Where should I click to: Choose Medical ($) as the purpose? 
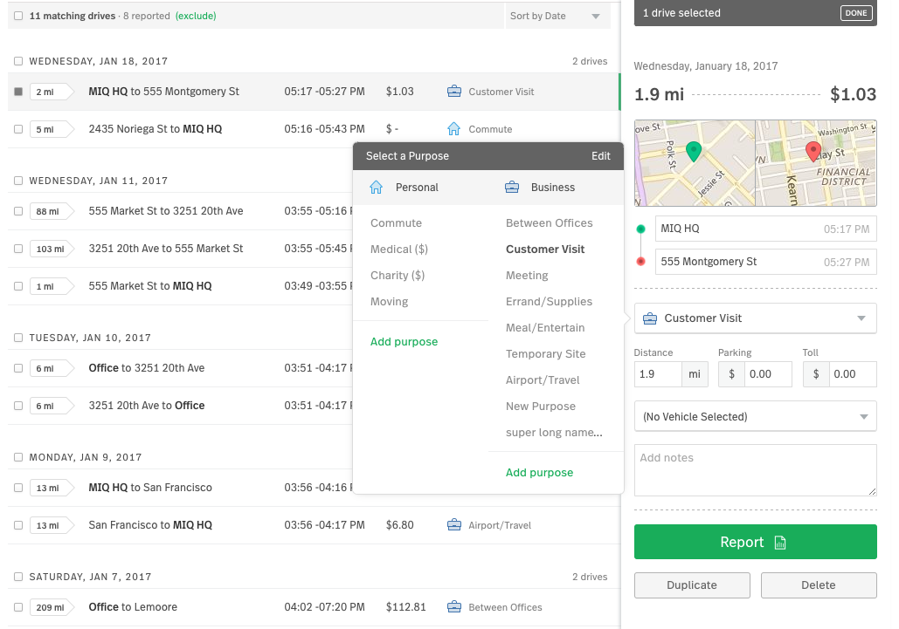point(399,250)
